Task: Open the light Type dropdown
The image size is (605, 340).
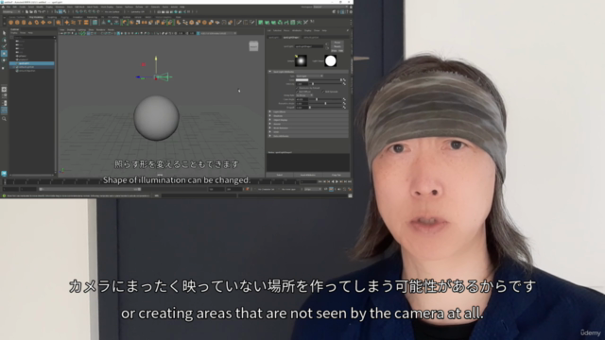Action: pyautogui.click(x=309, y=76)
